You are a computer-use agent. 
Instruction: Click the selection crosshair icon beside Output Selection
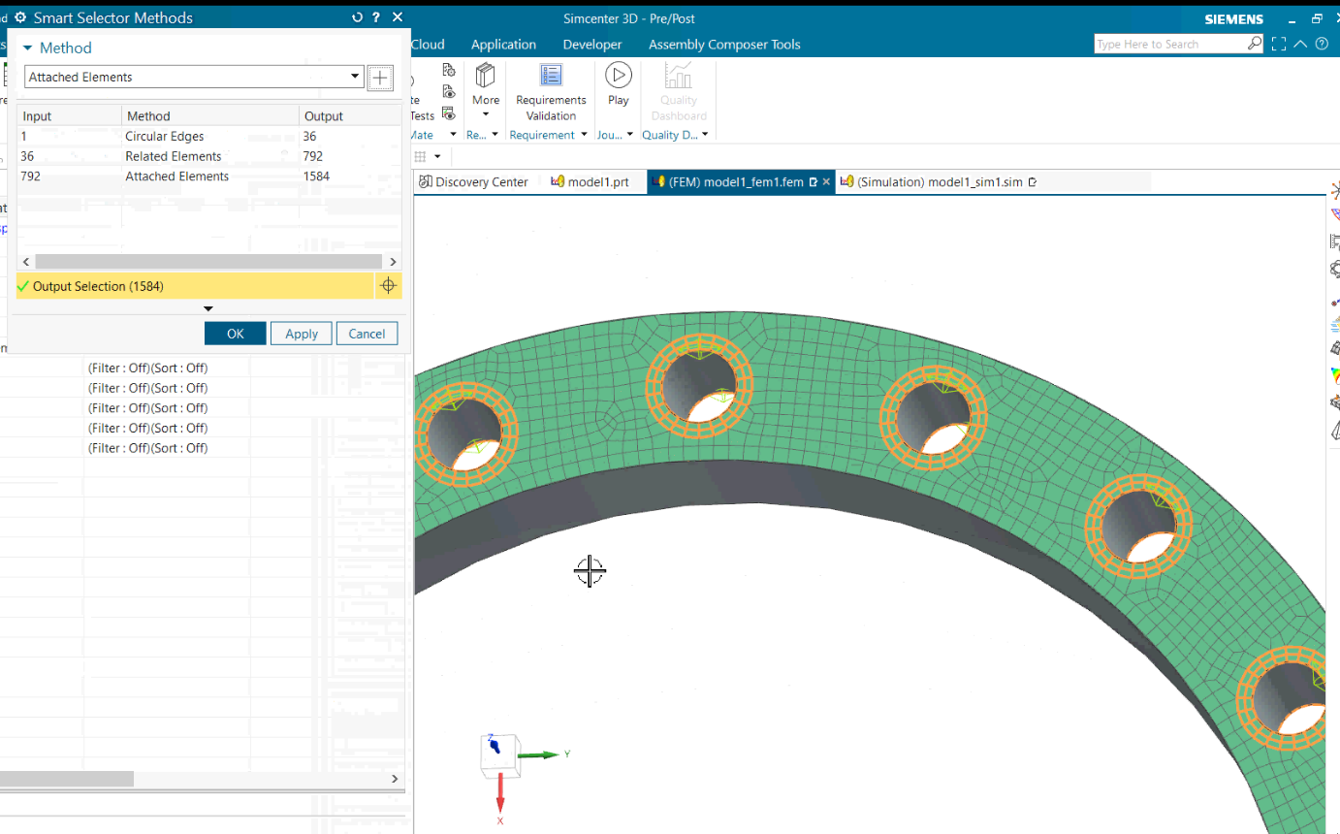tap(388, 286)
